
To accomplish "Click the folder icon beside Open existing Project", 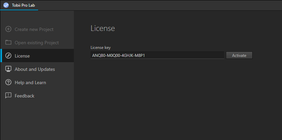I will pyautogui.click(x=8, y=42).
